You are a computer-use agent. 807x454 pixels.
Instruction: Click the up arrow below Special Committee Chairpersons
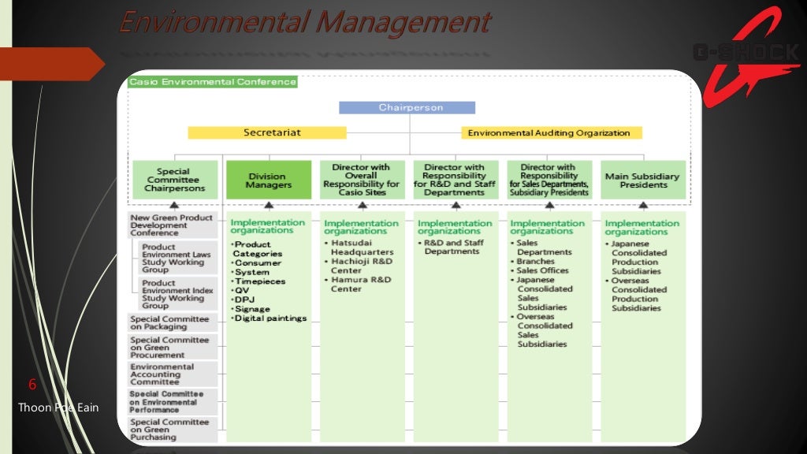tap(174, 205)
